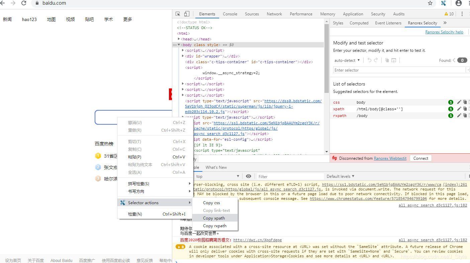Click the Ranorex Selocity extension icon
Image resolution: width=470 pixels, height=263 pixels.
click(444, 3)
